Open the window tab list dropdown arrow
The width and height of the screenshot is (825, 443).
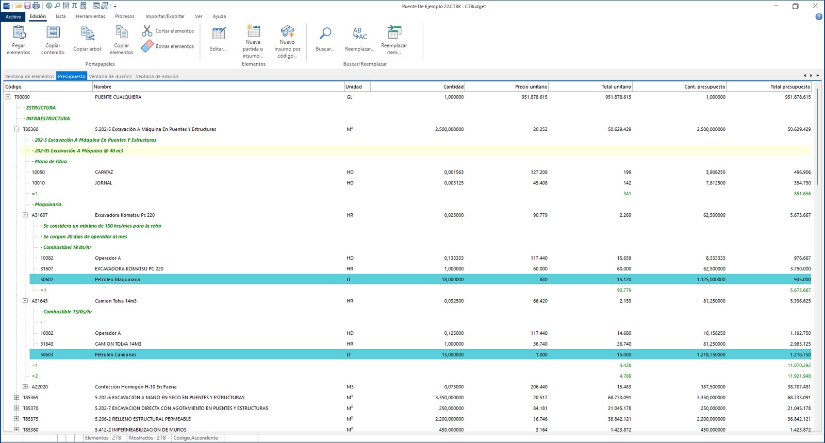click(818, 76)
